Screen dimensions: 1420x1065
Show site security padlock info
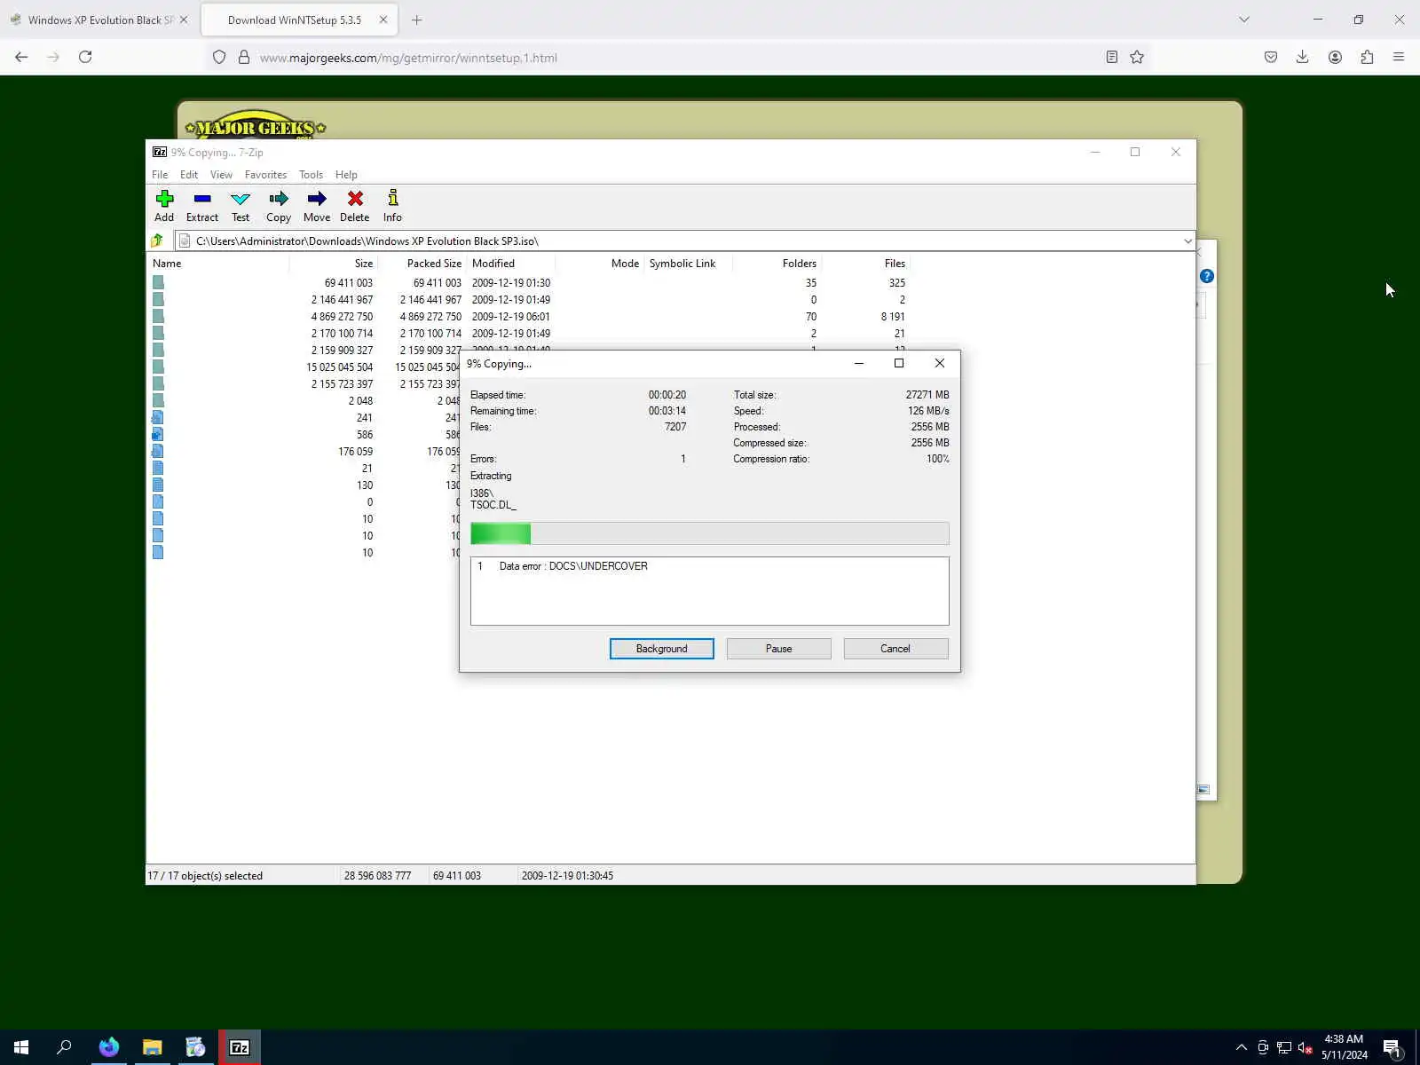[x=244, y=58]
